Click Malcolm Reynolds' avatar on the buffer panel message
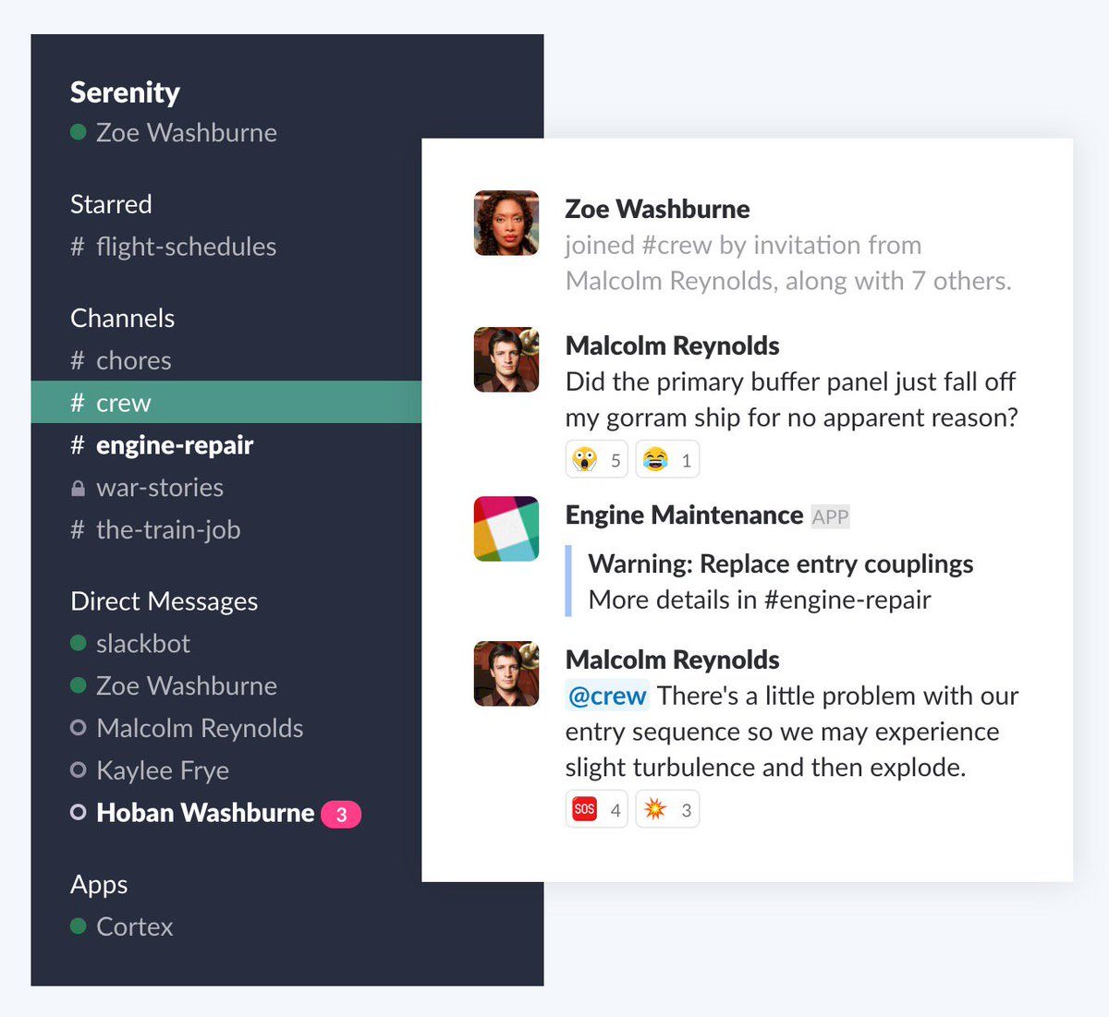 coord(506,359)
